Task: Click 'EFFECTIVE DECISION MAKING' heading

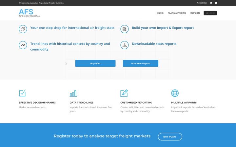Action: point(37,103)
